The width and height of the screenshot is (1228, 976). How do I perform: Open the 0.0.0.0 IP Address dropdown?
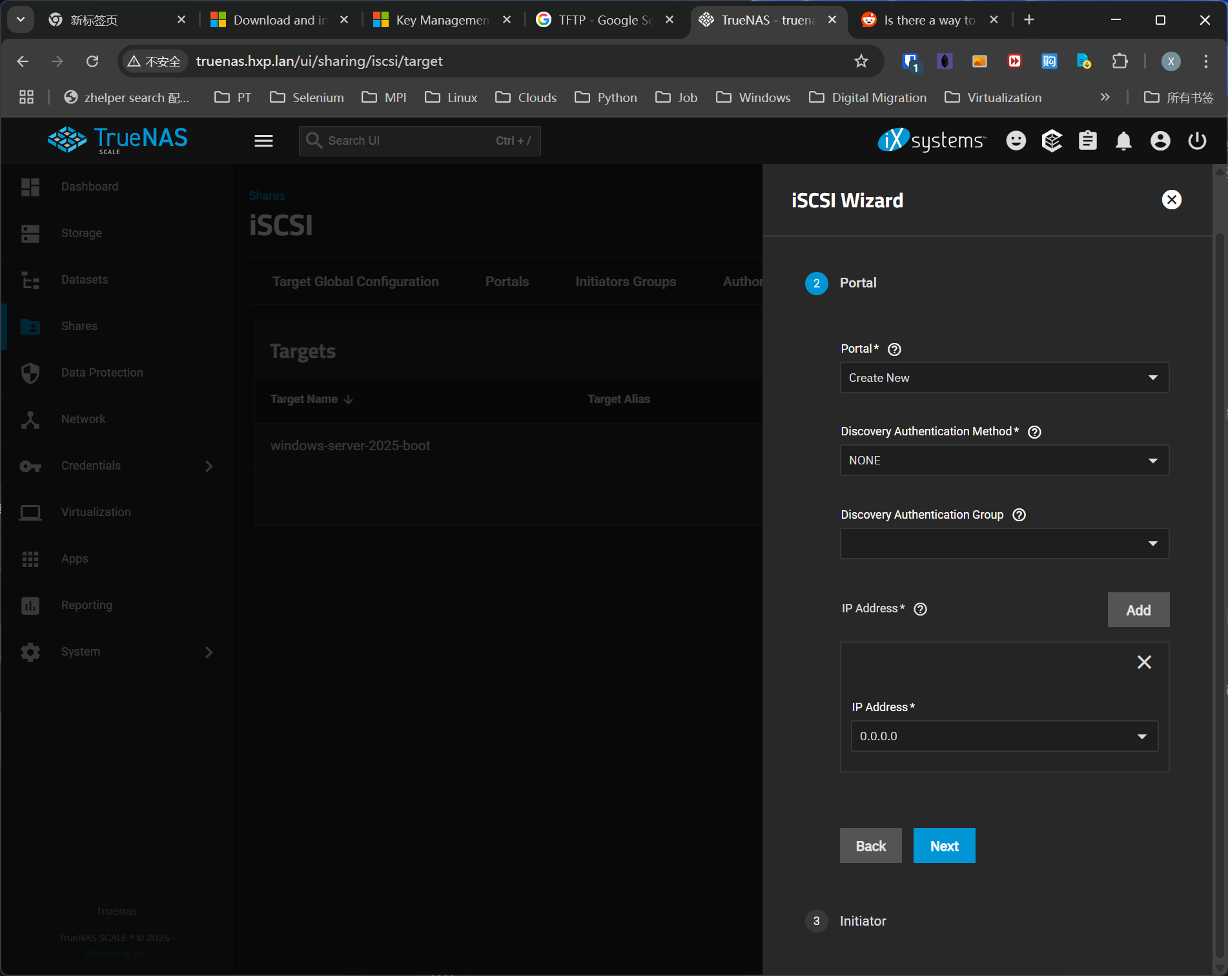point(1004,736)
